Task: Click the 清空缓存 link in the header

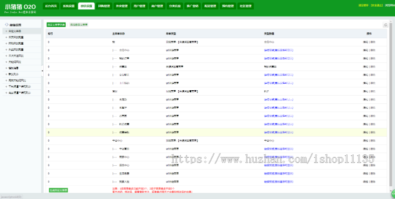Action: coord(363,5)
